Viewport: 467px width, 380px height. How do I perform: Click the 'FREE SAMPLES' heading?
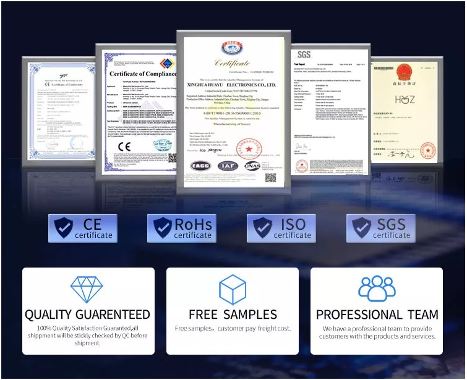(233, 315)
